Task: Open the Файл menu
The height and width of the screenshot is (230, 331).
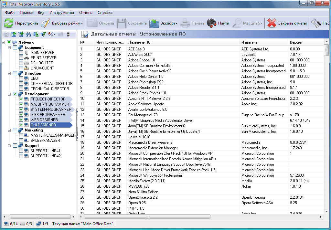Action: [x=10, y=13]
